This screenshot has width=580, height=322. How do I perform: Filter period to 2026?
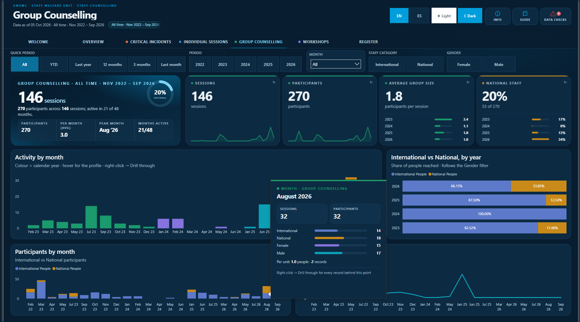click(291, 64)
